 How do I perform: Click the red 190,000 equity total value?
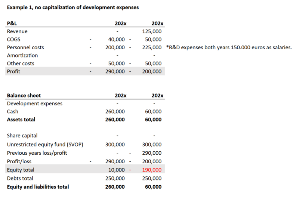(152, 170)
